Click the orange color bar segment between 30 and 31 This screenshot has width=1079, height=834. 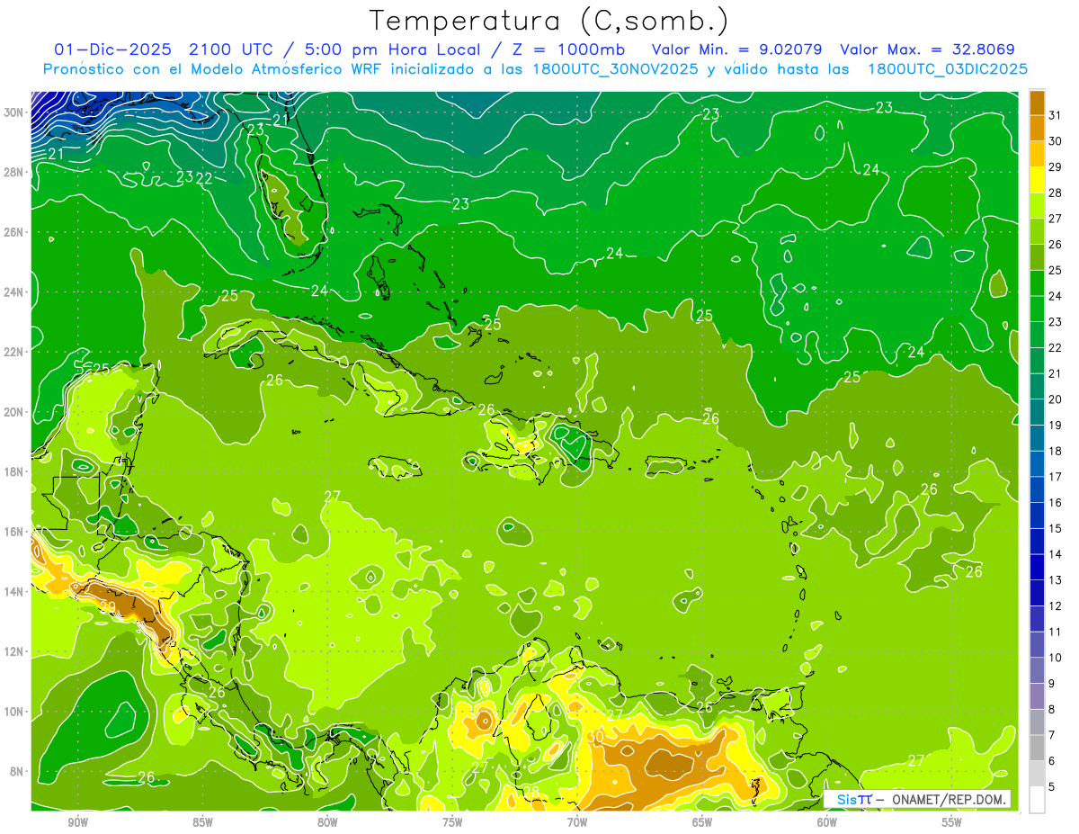[x=1037, y=128]
